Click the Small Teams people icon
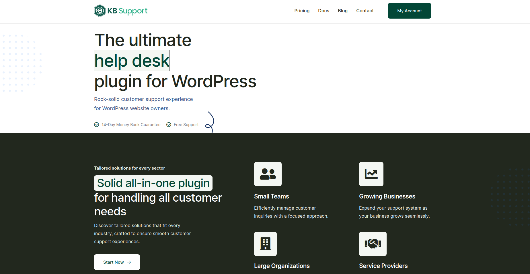Screen dimensions: 530x274 click(268, 174)
